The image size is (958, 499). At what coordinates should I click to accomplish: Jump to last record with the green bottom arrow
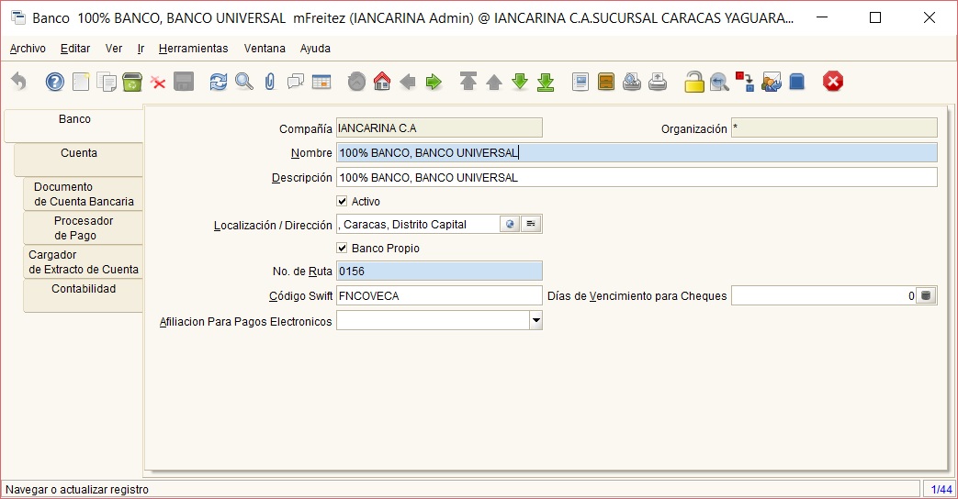[545, 81]
